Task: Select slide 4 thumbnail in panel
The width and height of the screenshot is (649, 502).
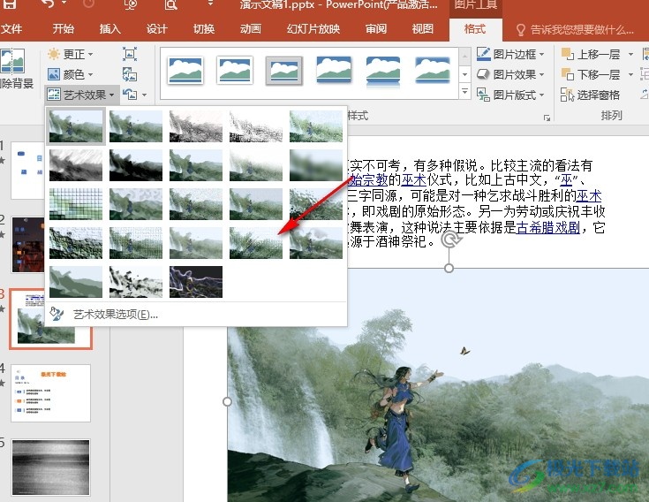Action: click(x=50, y=392)
